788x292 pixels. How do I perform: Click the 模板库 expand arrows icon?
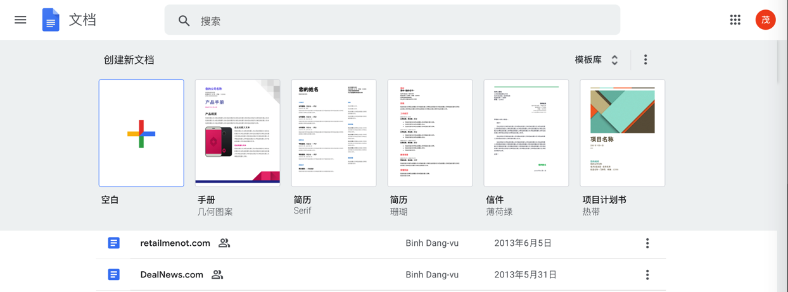pos(614,60)
